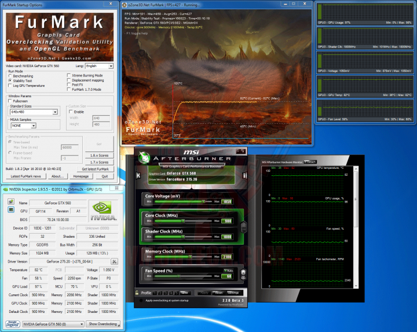Open the FurMark Homepage button

click(81, 176)
